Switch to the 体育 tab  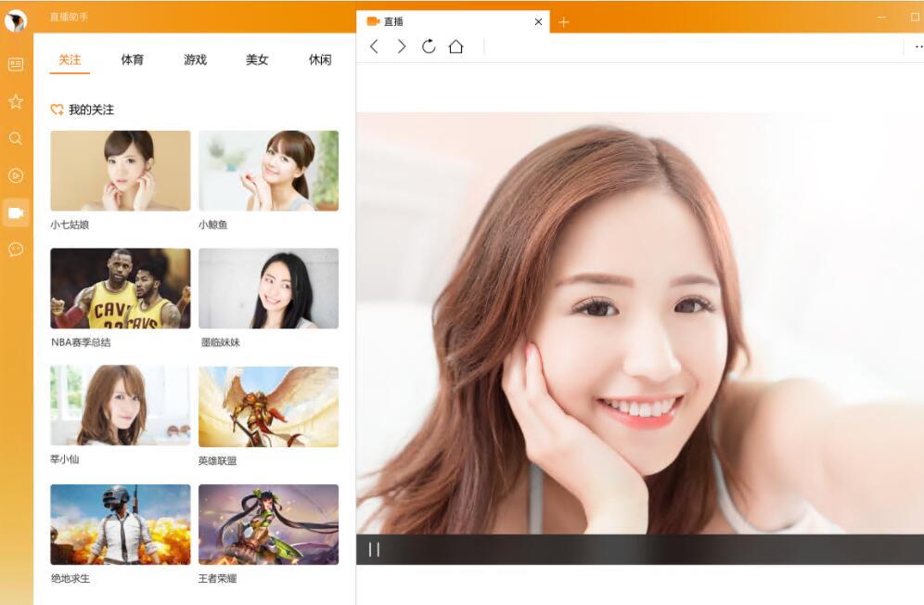pos(132,60)
